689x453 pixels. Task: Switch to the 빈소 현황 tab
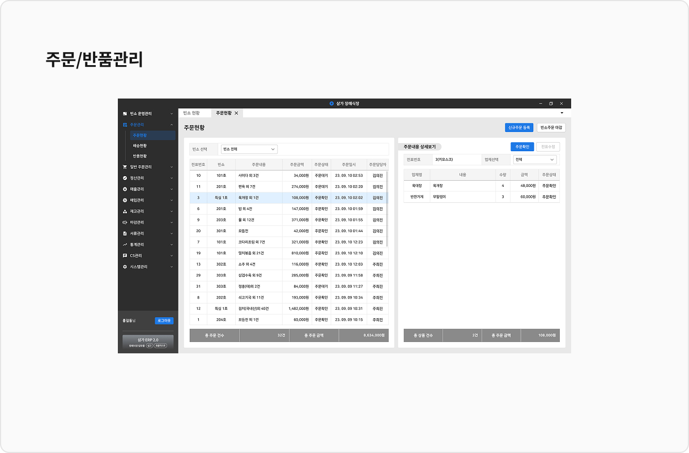[x=192, y=113]
